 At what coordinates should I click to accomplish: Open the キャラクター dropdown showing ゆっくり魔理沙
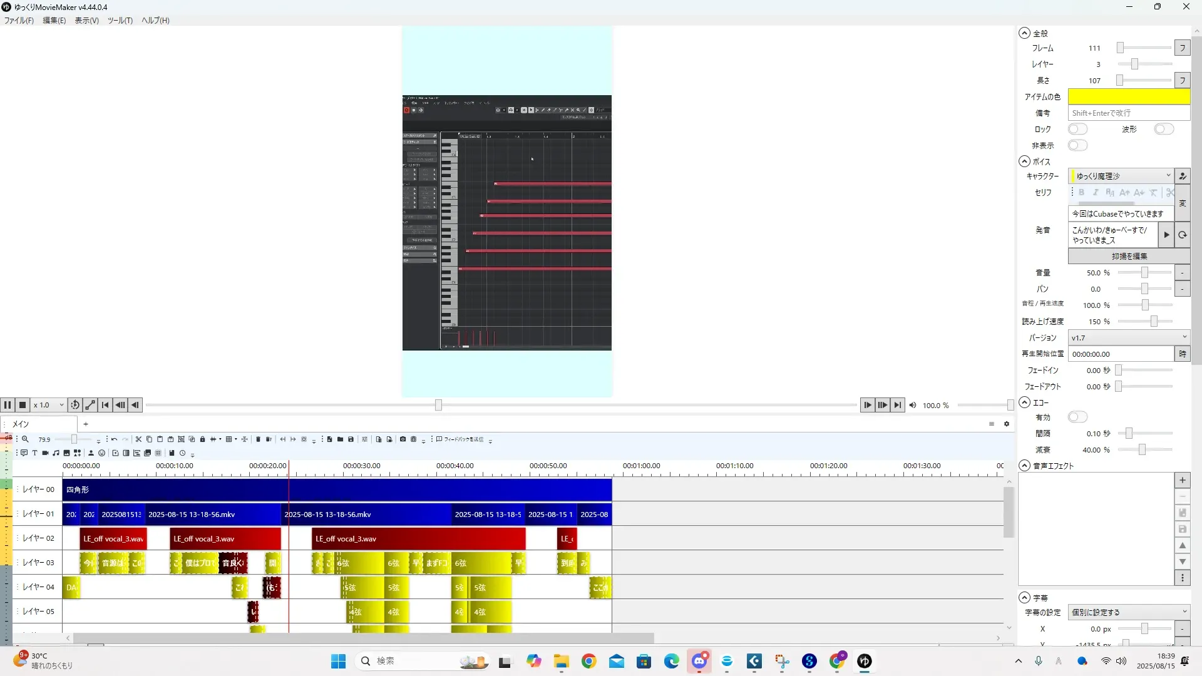tap(1121, 176)
